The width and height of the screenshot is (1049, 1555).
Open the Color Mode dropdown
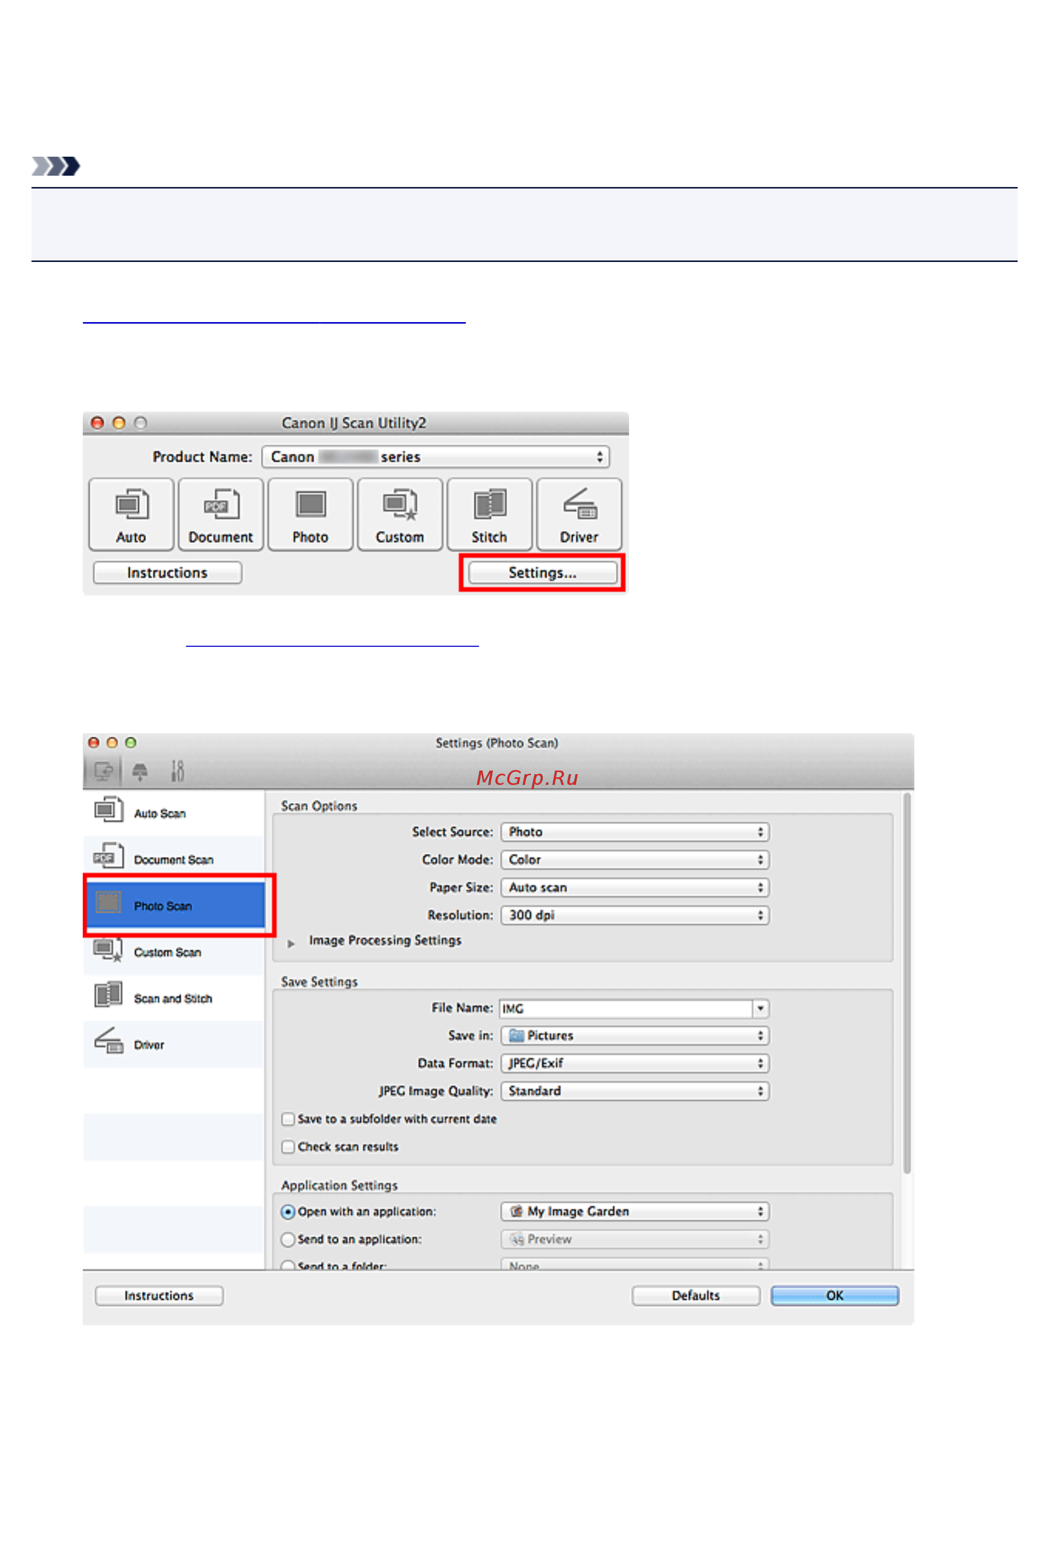coord(635,859)
